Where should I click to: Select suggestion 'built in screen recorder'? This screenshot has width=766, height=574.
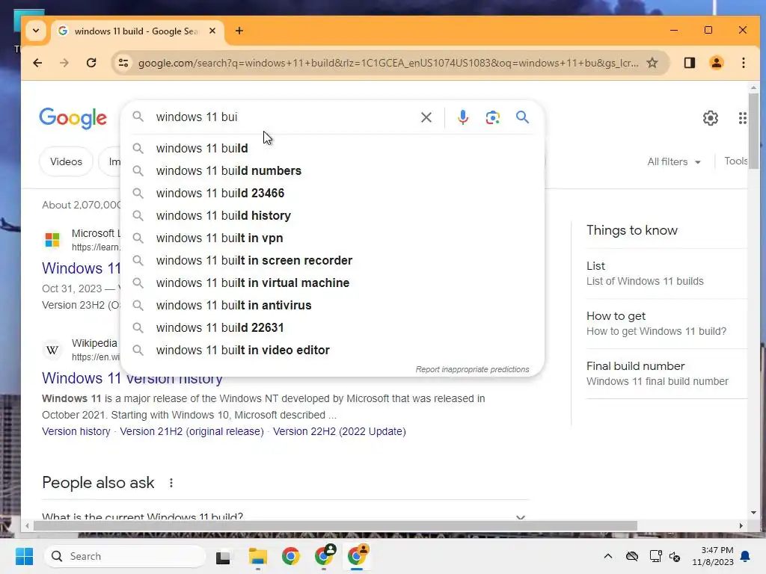pyautogui.click(x=332, y=261)
